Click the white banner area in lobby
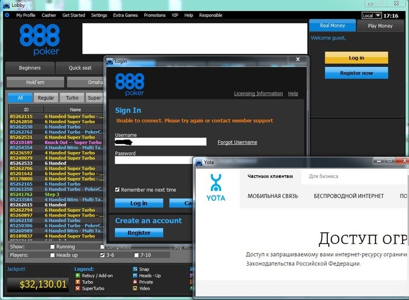The height and width of the screenshot is (300, 409). click(x=195, y=39)
